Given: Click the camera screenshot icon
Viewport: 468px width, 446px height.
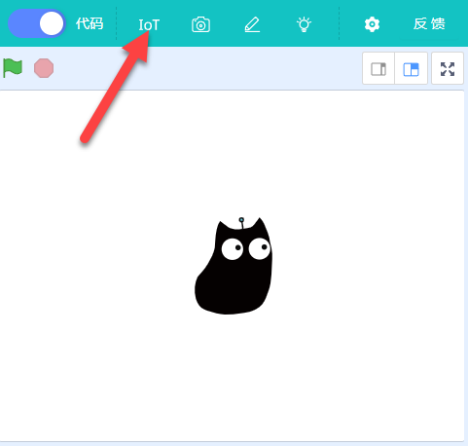Looking at the screenshot, I should pyautogui.click(x=200, y=24).
